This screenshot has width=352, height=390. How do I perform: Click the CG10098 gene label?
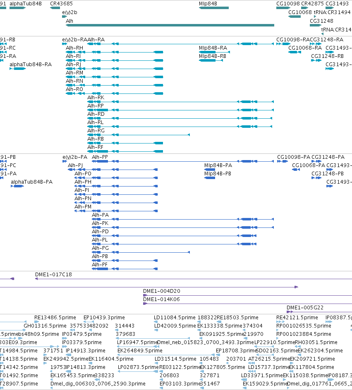pos(288,4)
